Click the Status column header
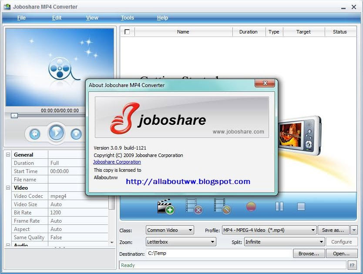 coord(340,32)
